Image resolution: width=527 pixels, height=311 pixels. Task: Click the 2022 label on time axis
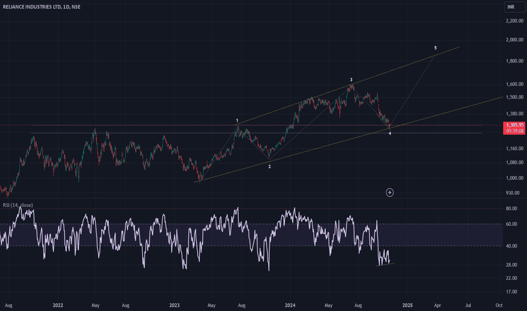coord(58,305)
